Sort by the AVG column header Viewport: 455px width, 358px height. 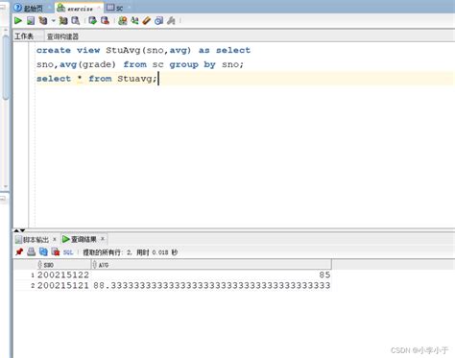pyautogui.click(x=211, y=265)
